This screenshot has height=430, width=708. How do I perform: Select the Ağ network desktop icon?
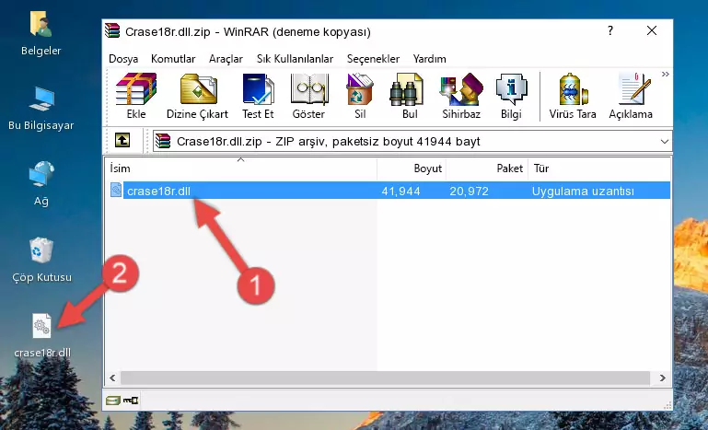(x=41, y=183)
